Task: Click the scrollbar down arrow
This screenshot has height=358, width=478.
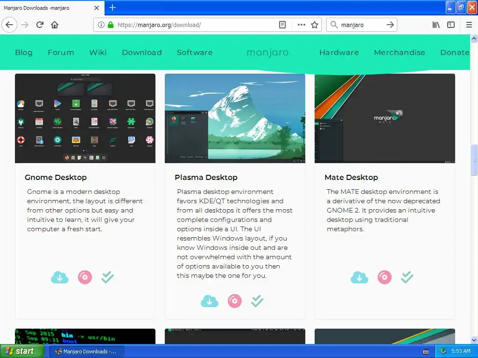Action: pos(474,340)
